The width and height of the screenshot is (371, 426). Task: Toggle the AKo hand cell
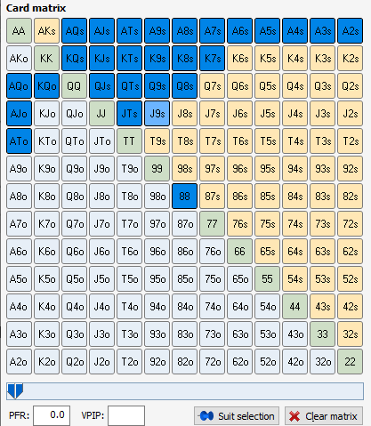click(x=19, y=59)
